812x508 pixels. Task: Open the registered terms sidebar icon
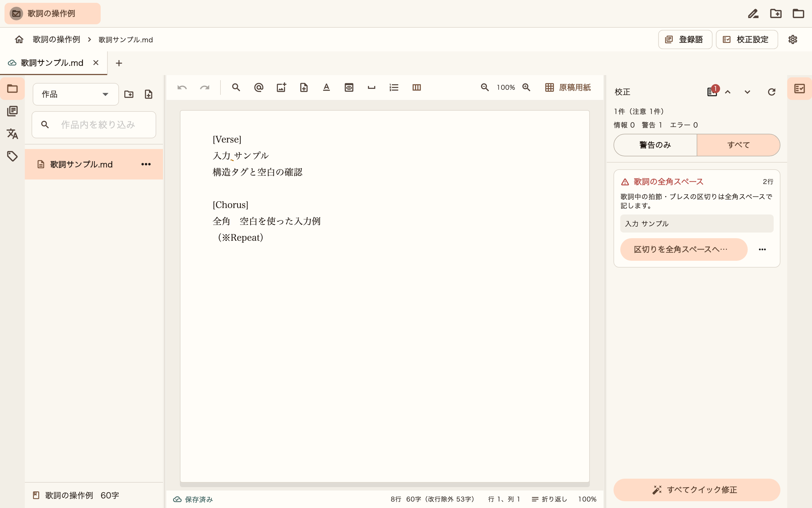(x=12, y=111)
